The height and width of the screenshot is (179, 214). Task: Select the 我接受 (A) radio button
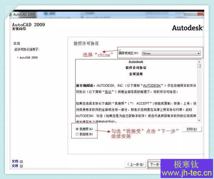(x=77, y=129)
